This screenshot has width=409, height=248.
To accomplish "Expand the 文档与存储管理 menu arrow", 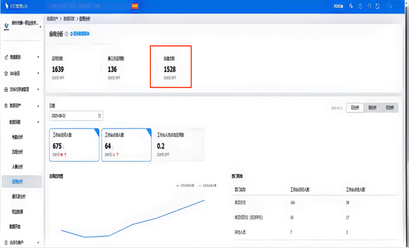I will (38, 90).
